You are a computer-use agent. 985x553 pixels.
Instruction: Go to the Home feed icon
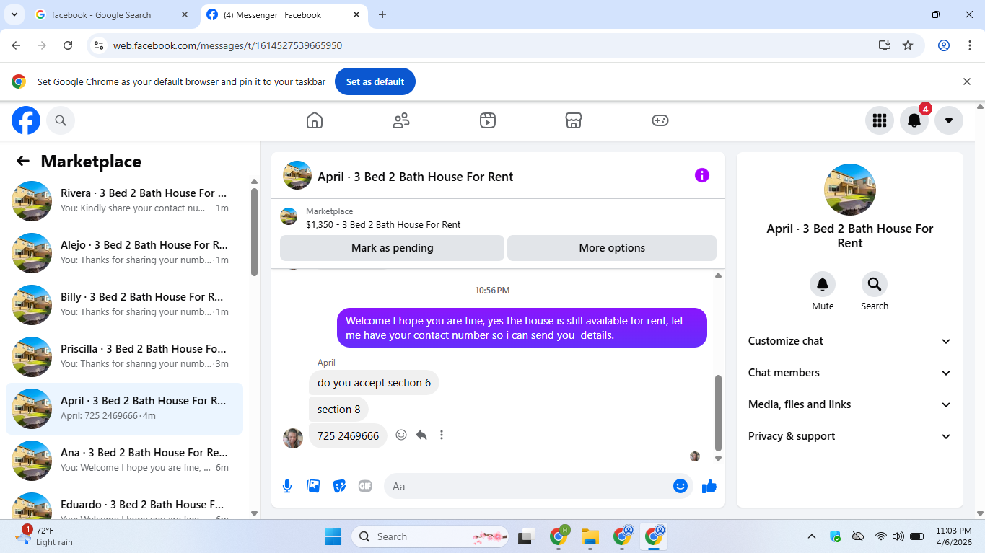coord(315,120)
